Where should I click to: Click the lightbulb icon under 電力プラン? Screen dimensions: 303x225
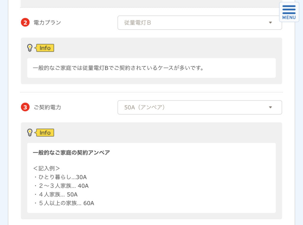pyautogui.click(x=30, y=48)
